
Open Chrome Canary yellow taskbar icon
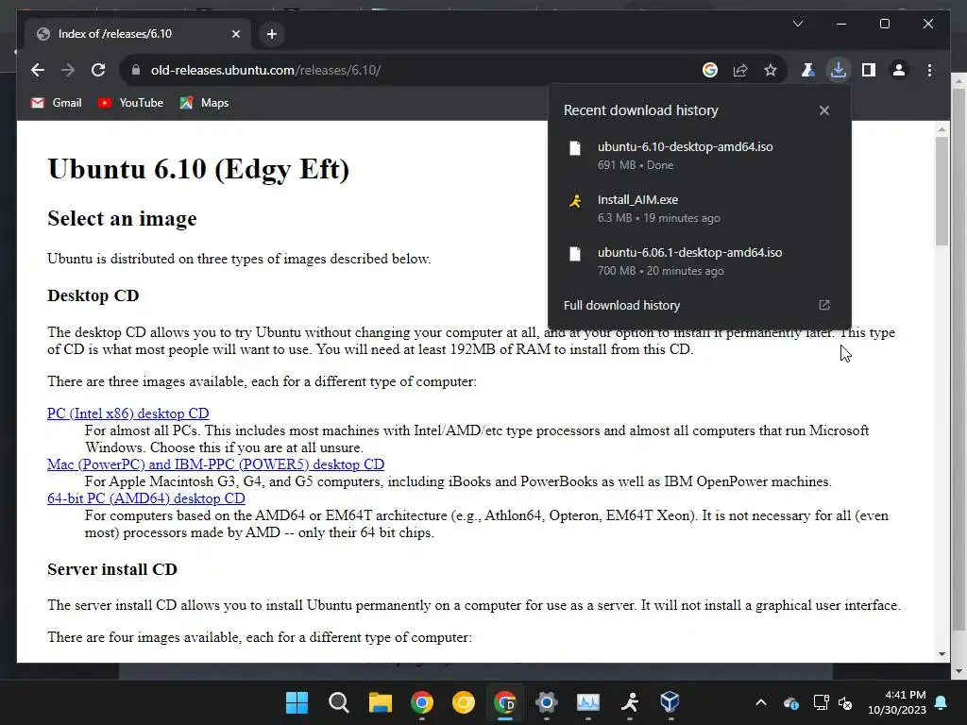(x=463, y=702)
